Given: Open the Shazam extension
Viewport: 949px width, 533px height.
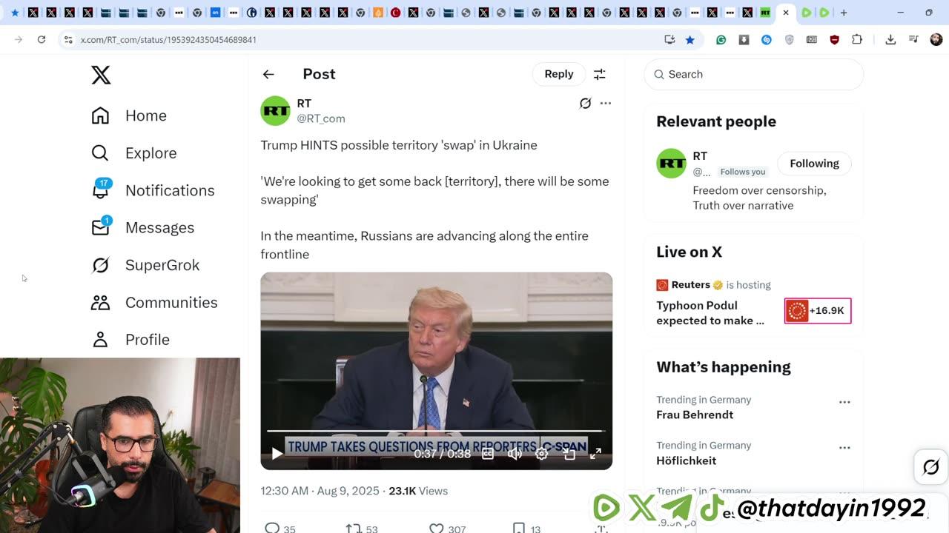Looking at the screenshot, I should click(x=767, y=40).
